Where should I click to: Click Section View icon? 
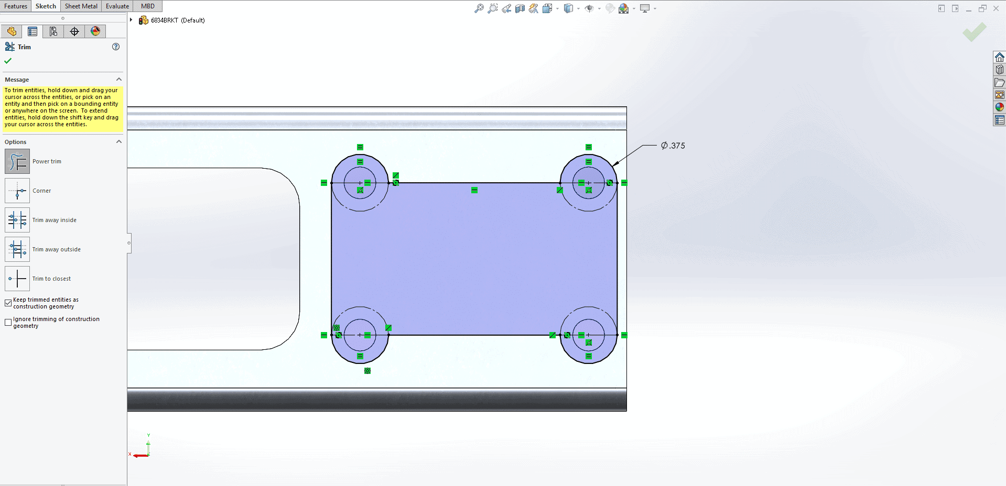point(520,8)
